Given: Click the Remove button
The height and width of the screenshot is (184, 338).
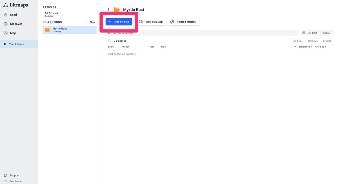Looking at the screenshot, I should point(313,41).
